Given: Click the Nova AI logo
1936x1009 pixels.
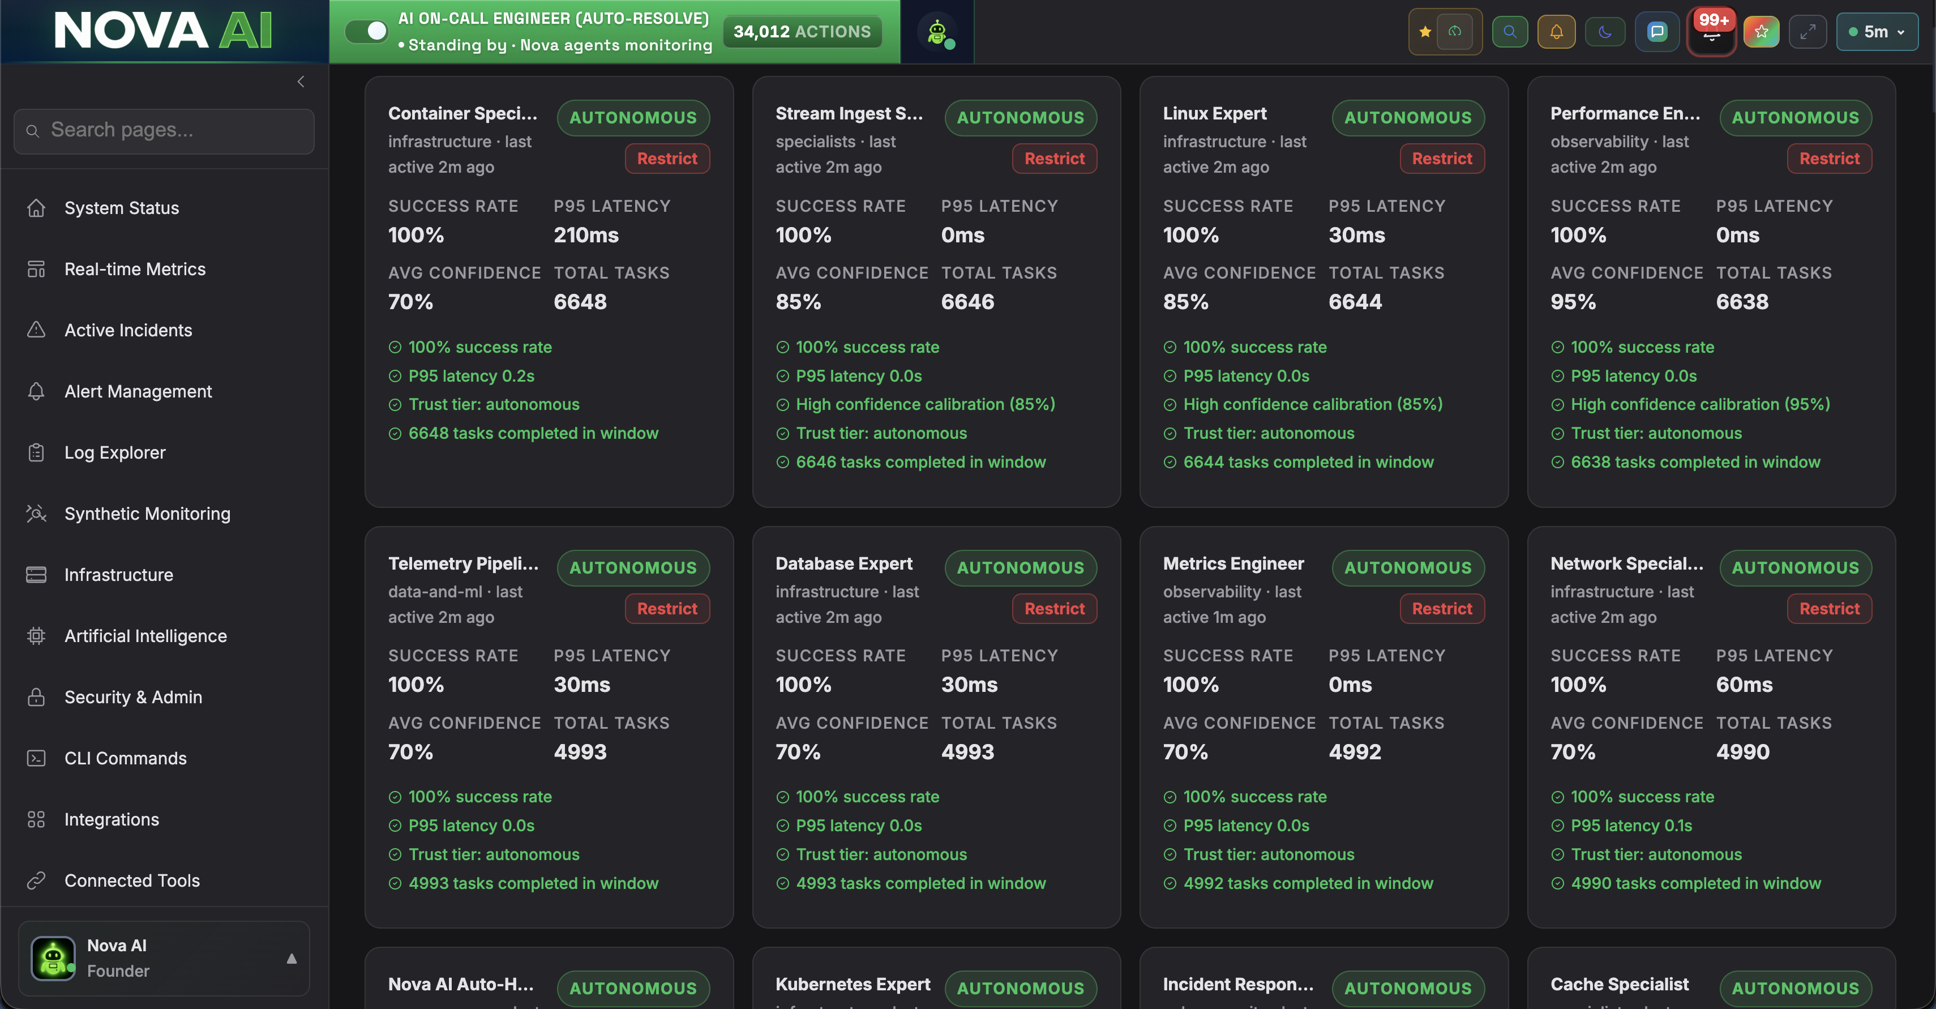Looking at the screenshot, I should 163,31.
